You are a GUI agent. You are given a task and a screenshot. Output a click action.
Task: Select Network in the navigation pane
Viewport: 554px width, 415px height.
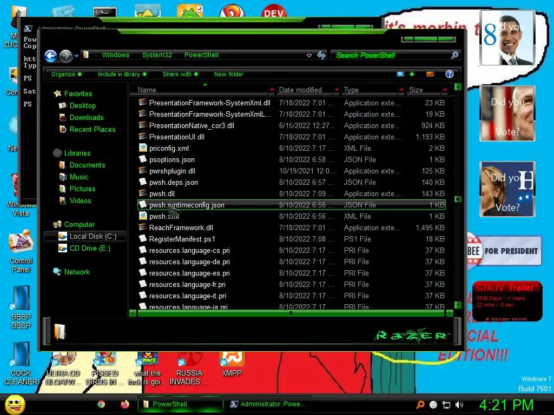point(77,272)
